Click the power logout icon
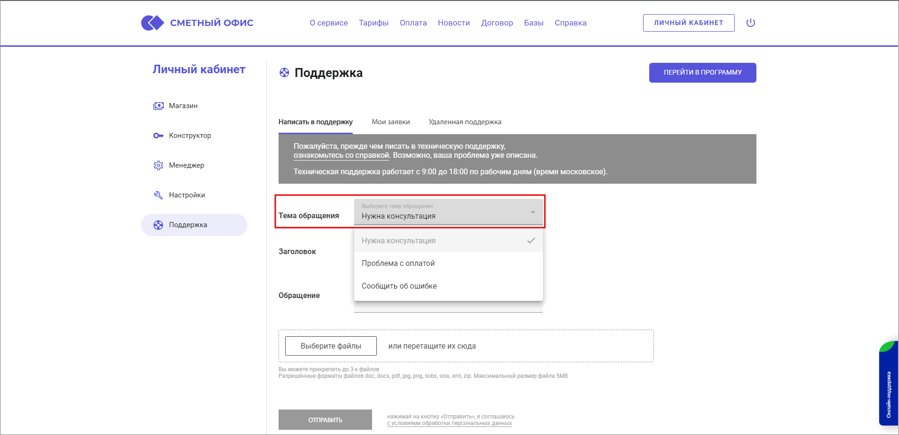 tap(751, 22)
